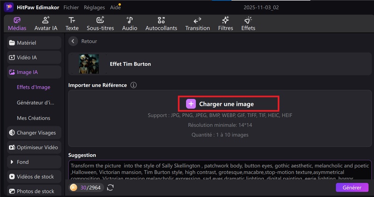Click the info icon beside Importer une Référence

[134, 85]
